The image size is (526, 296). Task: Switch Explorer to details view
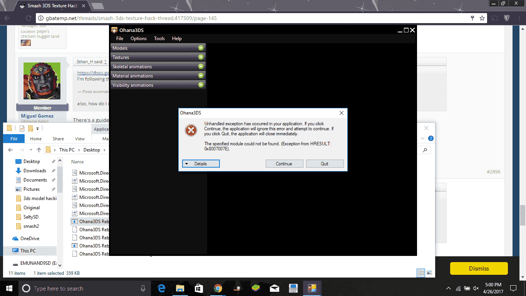(x=421, y=273)
